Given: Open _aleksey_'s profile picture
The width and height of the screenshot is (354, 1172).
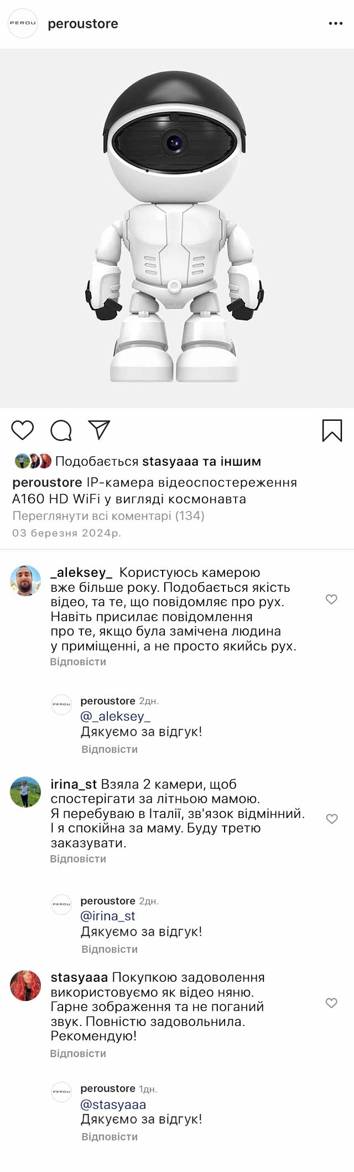Looking at the screenshot, I should coord(25,580).
